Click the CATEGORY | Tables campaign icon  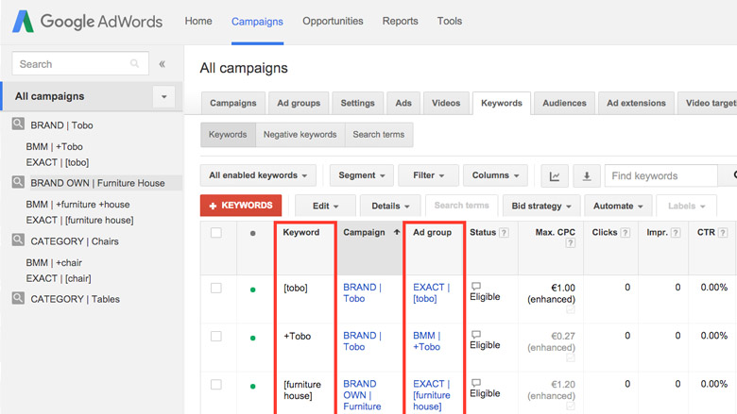(18, 298)
